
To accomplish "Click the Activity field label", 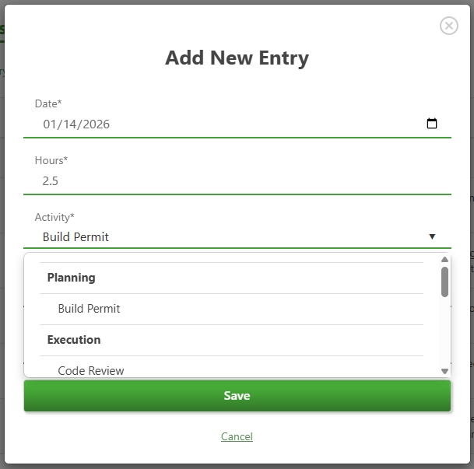I will pyautogui.click(x=54, y=217).
